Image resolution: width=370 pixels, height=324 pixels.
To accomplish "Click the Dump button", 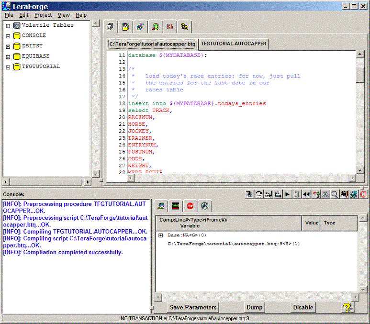I will click(x=254, y=307).
